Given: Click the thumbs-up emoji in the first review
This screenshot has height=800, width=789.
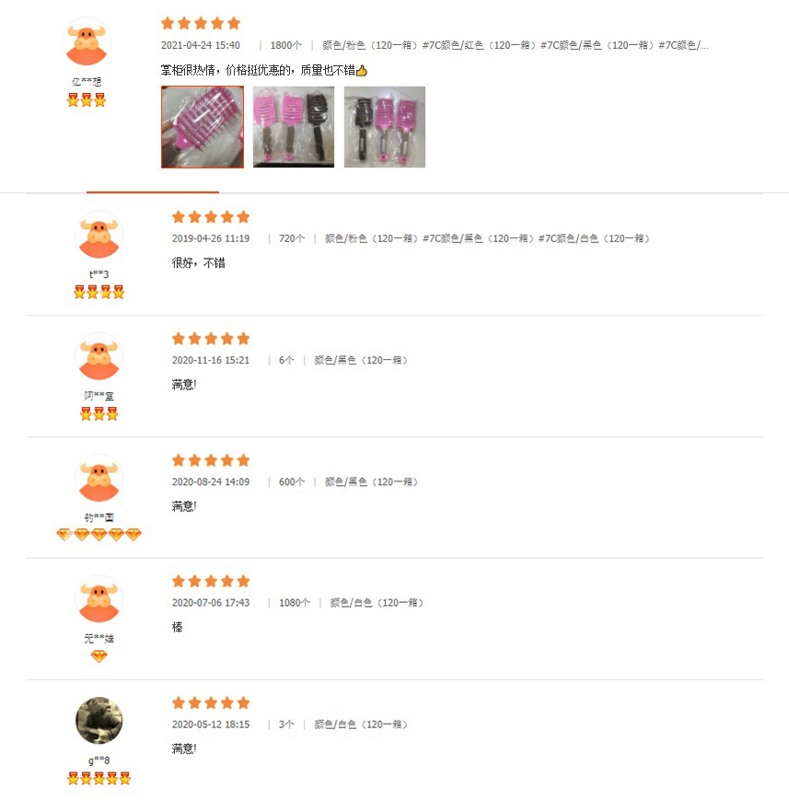Looking at the screenshot, I should [x=361, y=70].
